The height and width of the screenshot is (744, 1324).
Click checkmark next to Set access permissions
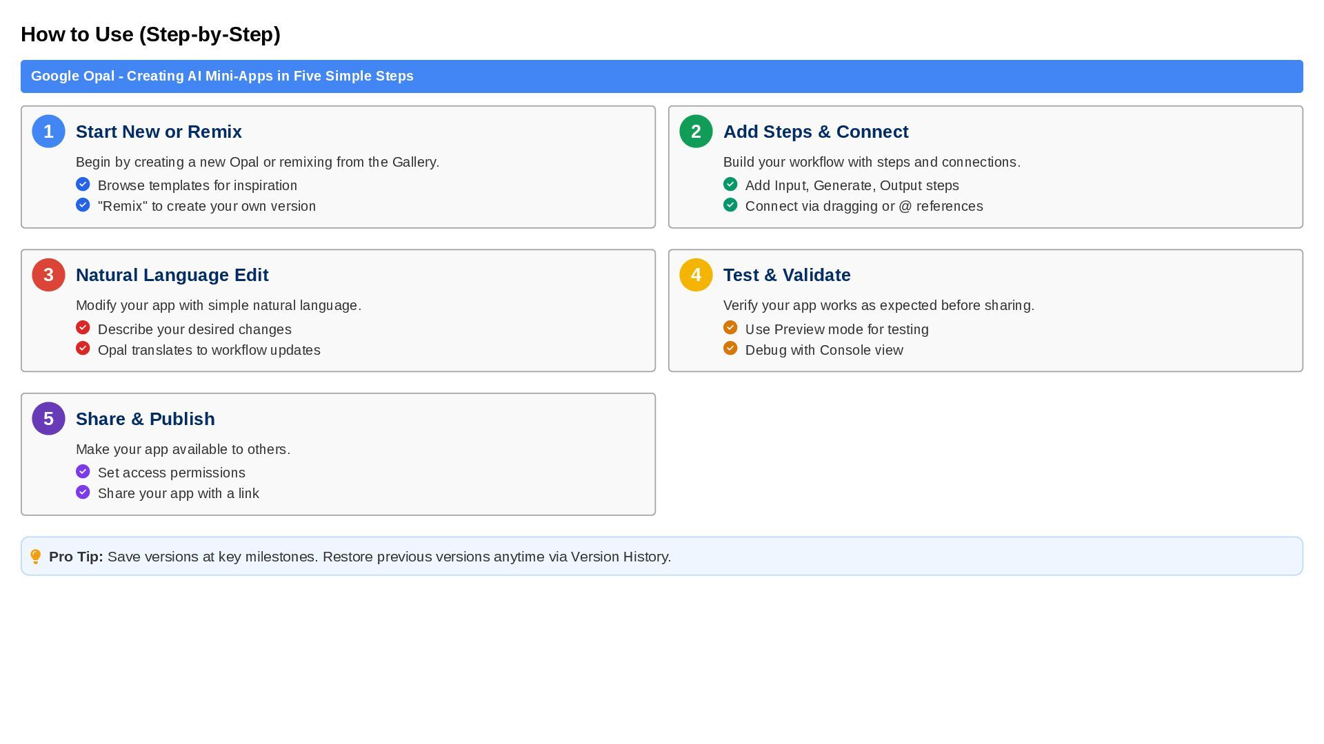pyautogui.click(x=83, y=472)
